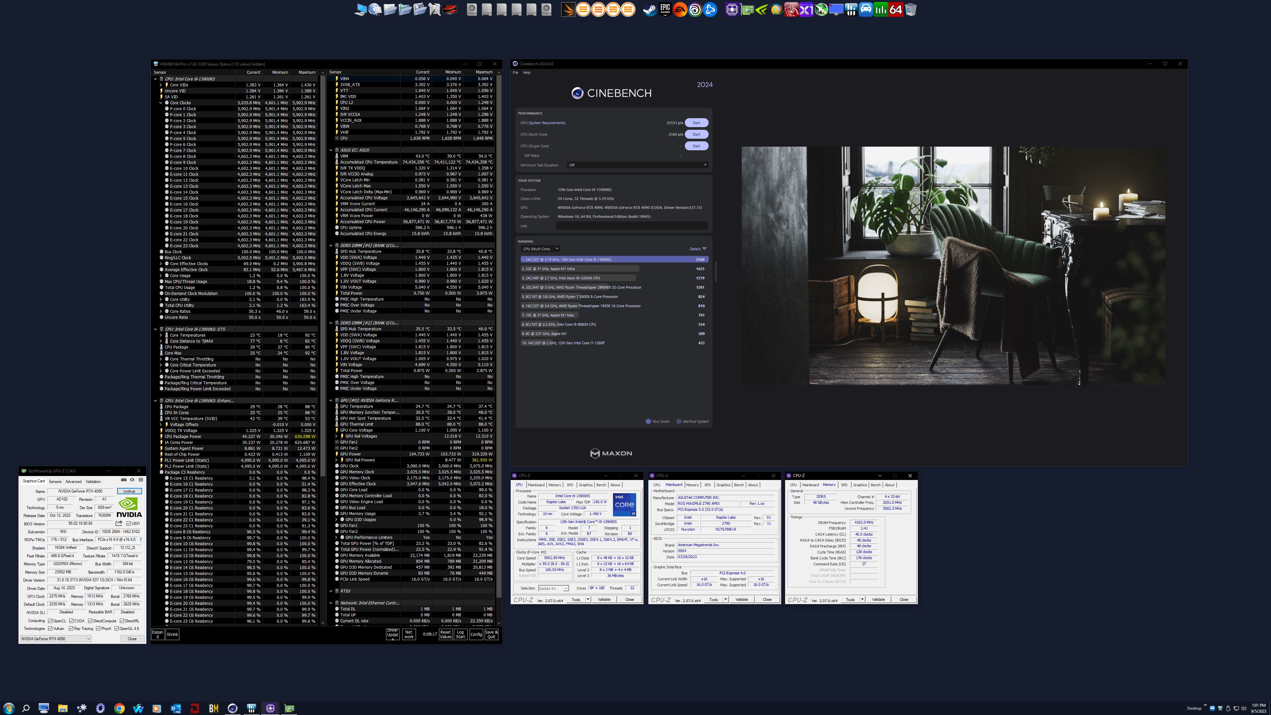Open the Recycle Bin in top dock
Screen dimensions: 1271x715
[x=911, y=9]
